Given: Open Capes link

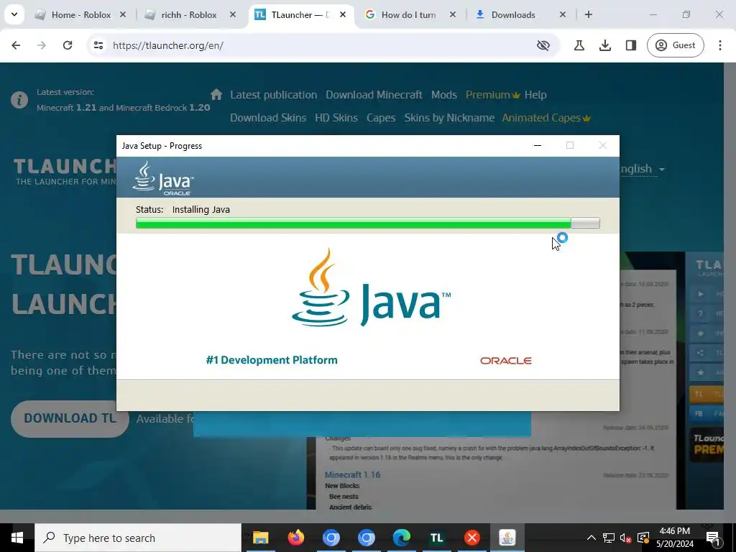Looking at the screenshot, I should 381,118.
